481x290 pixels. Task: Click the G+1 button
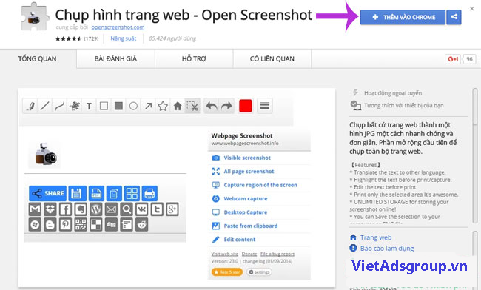pos(453,59)
